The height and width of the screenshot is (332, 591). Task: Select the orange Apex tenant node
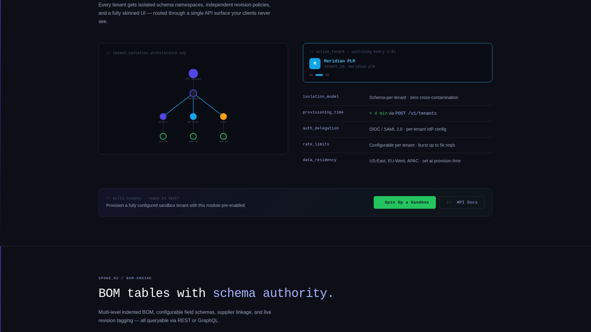click(223, 117)
